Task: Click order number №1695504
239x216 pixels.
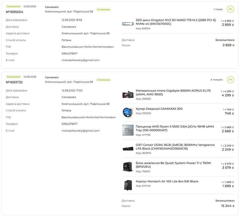Action: tap(15, 12)
